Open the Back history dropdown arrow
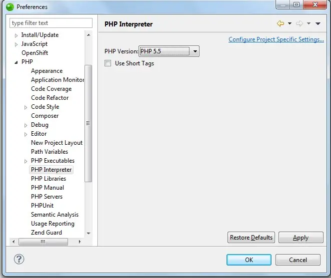Screen dimensions: 331x278 coord(290,23)
